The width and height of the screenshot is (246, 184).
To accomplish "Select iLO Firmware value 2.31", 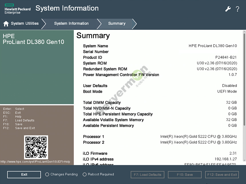I will pyautogui.click(x=233, y=153).
